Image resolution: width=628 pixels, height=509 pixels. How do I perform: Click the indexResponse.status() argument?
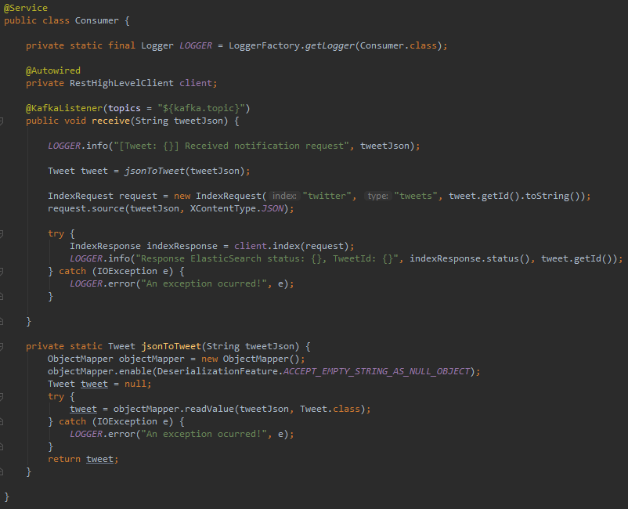coord(470,258)
